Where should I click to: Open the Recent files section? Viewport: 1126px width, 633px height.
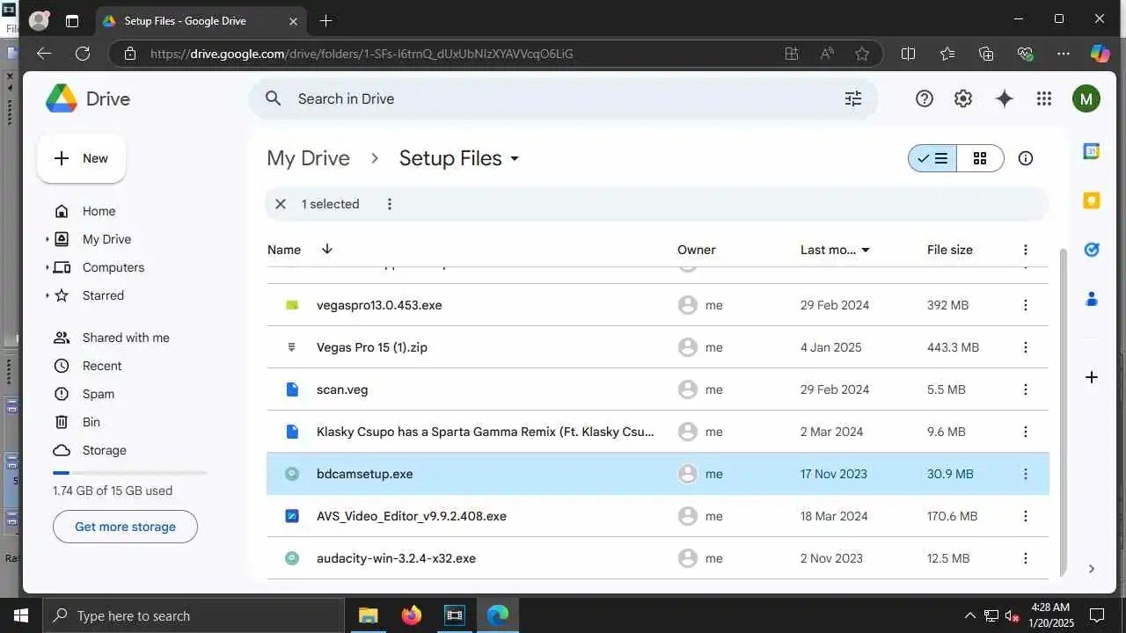tap(102, 366)
